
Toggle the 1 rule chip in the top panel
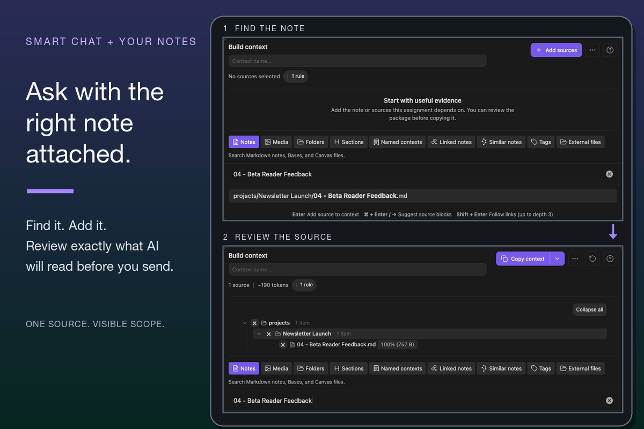(x=296, y=76)
